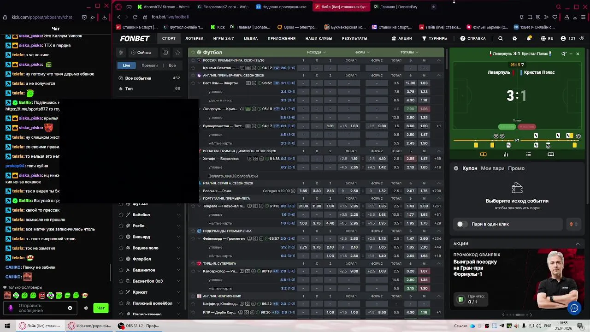Image resolution: width=590 pixels, height=332 pixels.
Task: Open match events list icon
Action: pos(528,154)
